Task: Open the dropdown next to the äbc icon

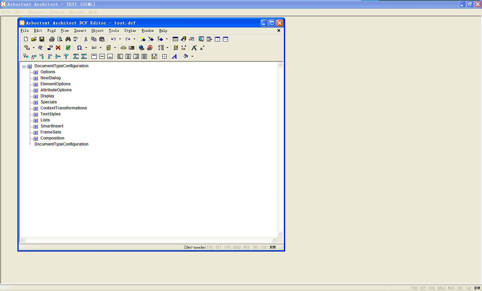Action: point(100,48)
